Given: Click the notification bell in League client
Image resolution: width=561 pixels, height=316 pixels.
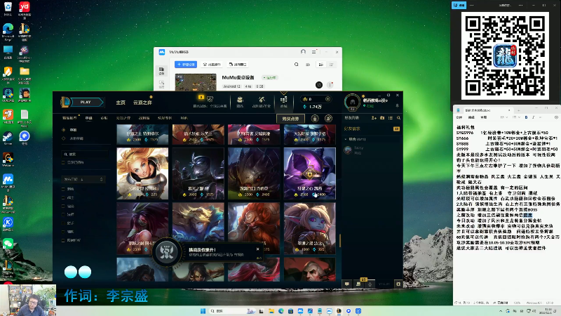Looking at the screenshot, I should pos(397,106).
